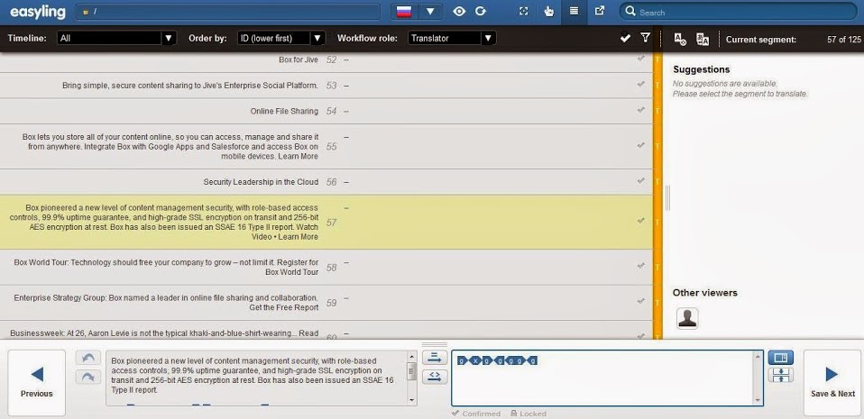
Task: Select segment 59 about Enterprise Strategy Group
Action: point(326,302)
